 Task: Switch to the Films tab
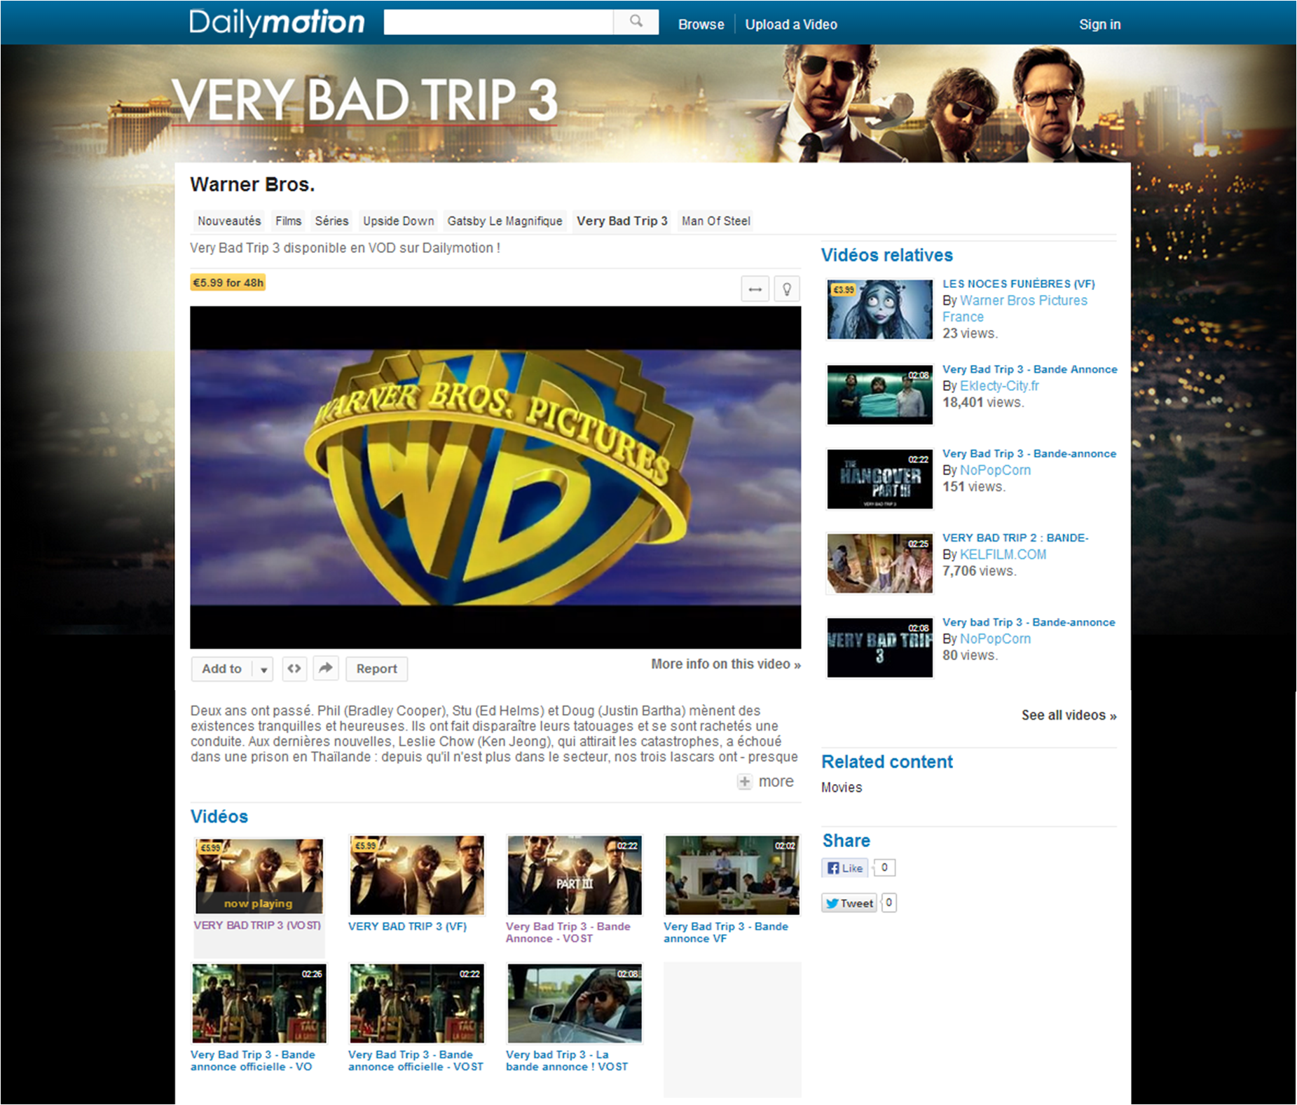287,221
